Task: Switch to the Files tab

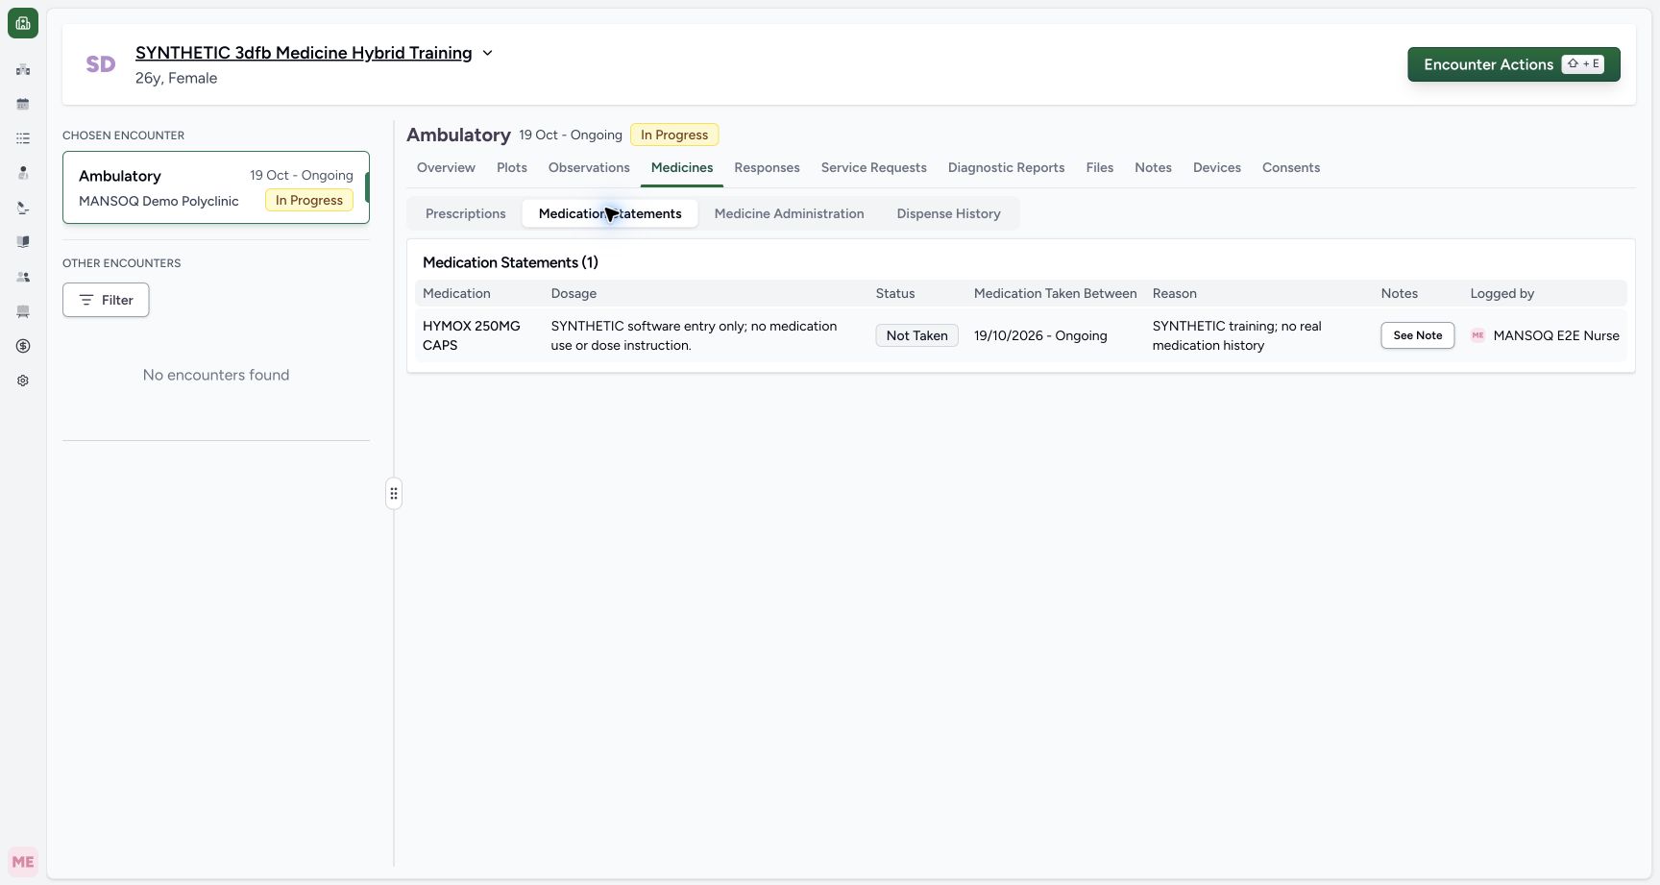Action: (1100, 167)
